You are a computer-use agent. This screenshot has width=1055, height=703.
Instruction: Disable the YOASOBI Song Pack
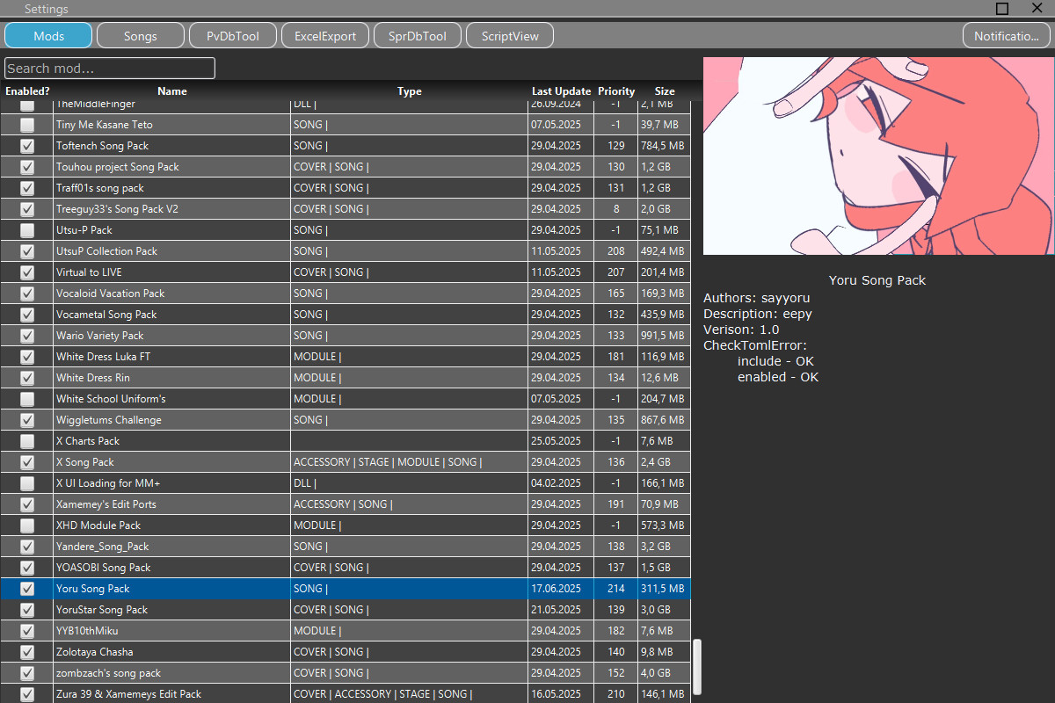click(x=26, y=567)
